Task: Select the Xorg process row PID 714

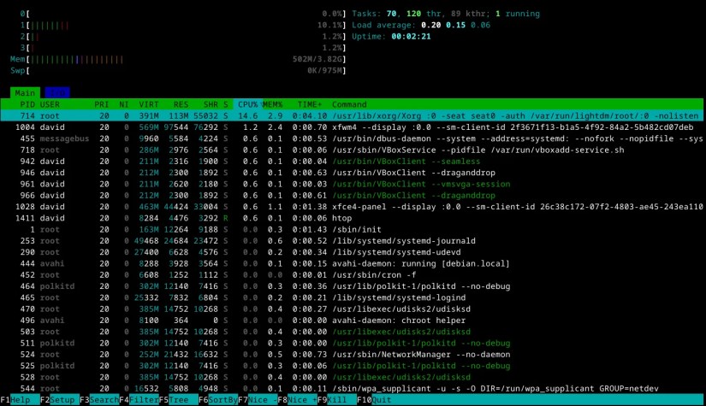Action: coord(352,116)
